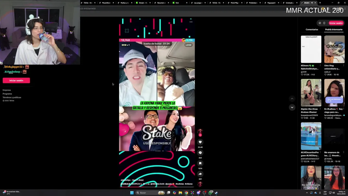
Task: Open #quien #es #mas #celoso thumbnail
Action: point(311,93)
